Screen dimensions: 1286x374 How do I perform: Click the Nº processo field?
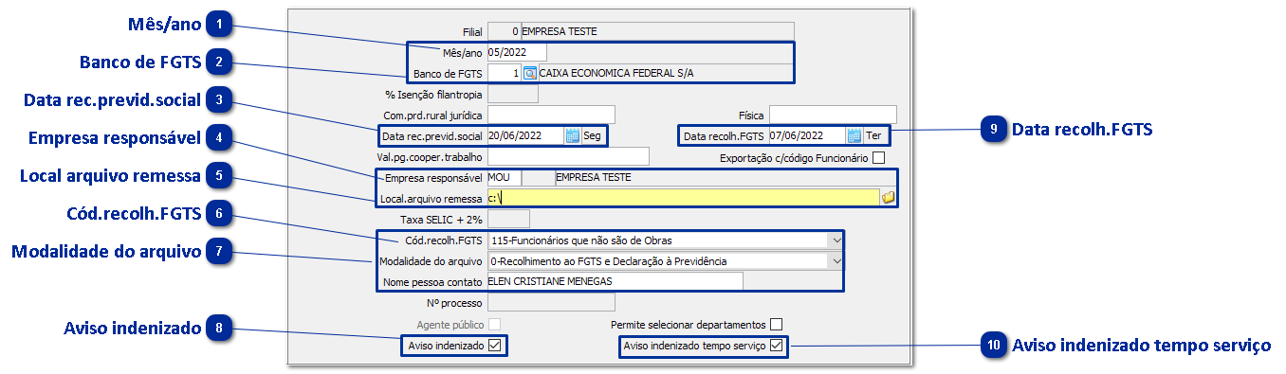[551, 303]
